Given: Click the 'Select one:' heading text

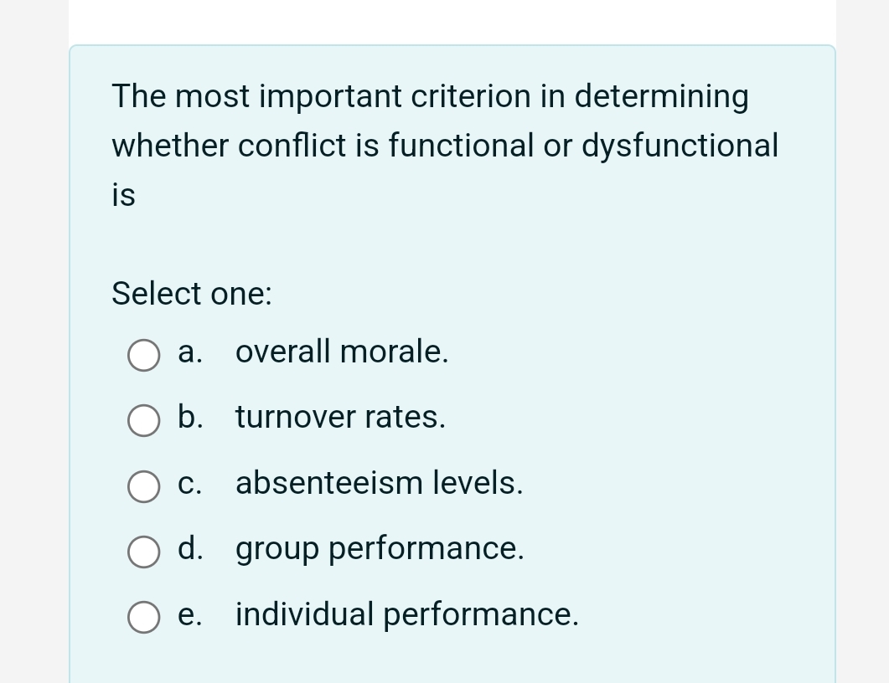Looking at the screenshot, I should pyautogui.click(x=191, y=295).
